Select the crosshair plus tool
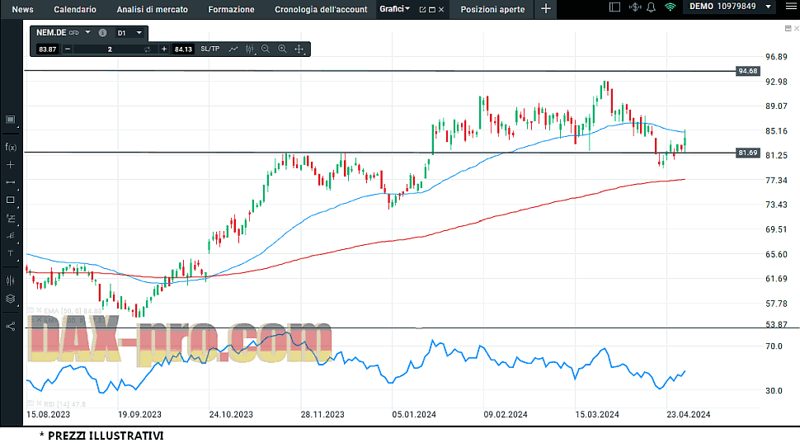Screen dimensions: 800x443 pos(10,165)
